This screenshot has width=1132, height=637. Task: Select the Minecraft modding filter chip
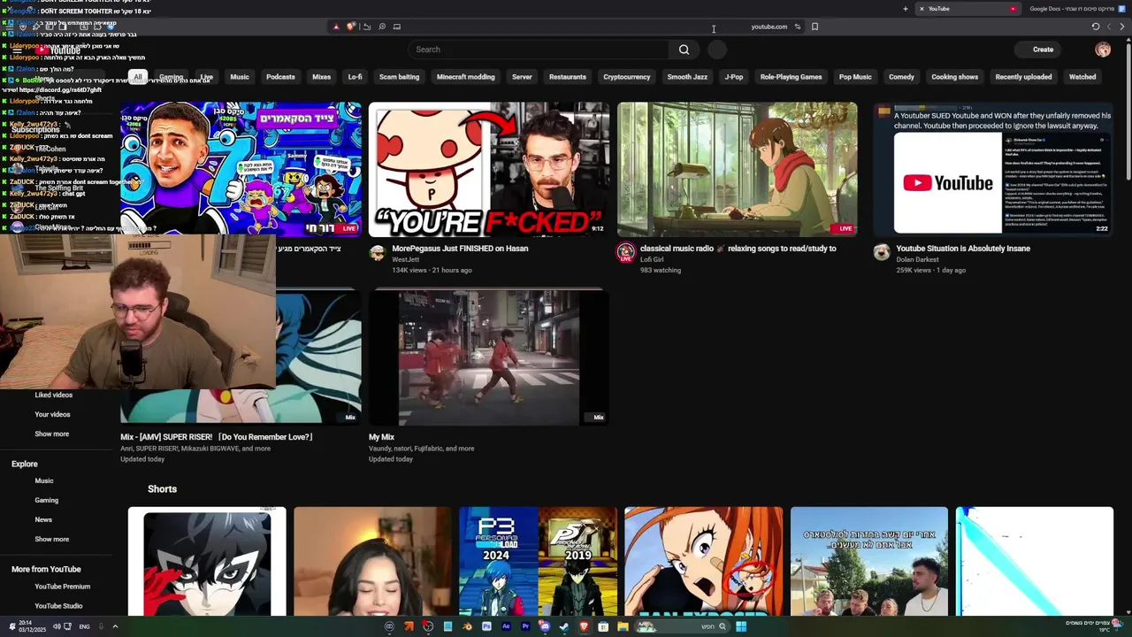[x=465, y=77]
